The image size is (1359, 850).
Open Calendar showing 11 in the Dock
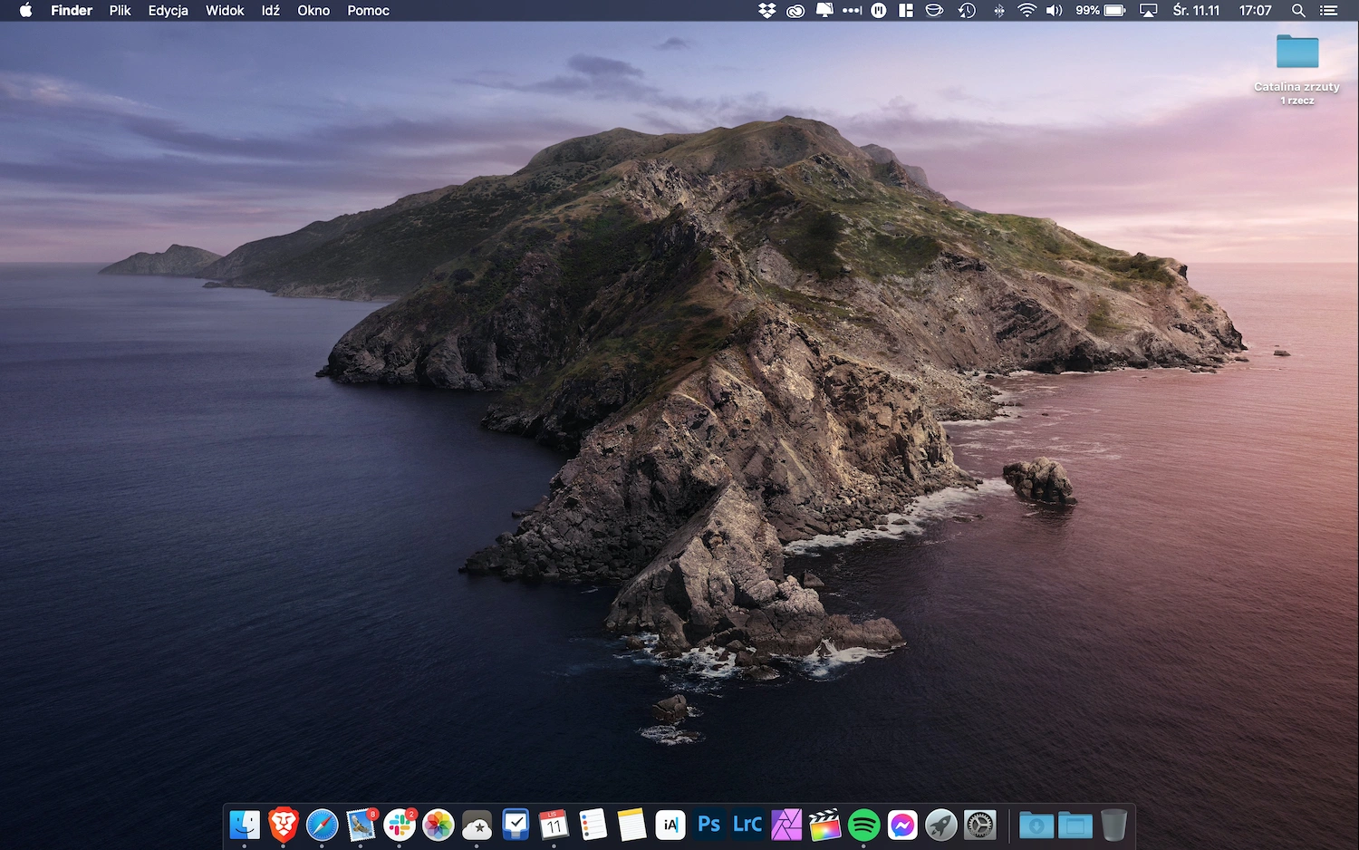click(x=554, y=825)
